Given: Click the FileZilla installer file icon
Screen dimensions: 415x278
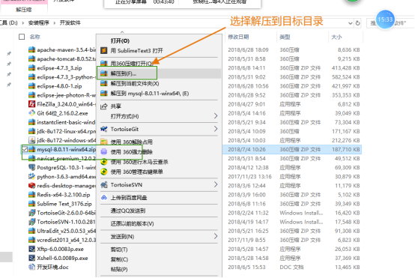Looking at the screenshot, I should 31,104.
